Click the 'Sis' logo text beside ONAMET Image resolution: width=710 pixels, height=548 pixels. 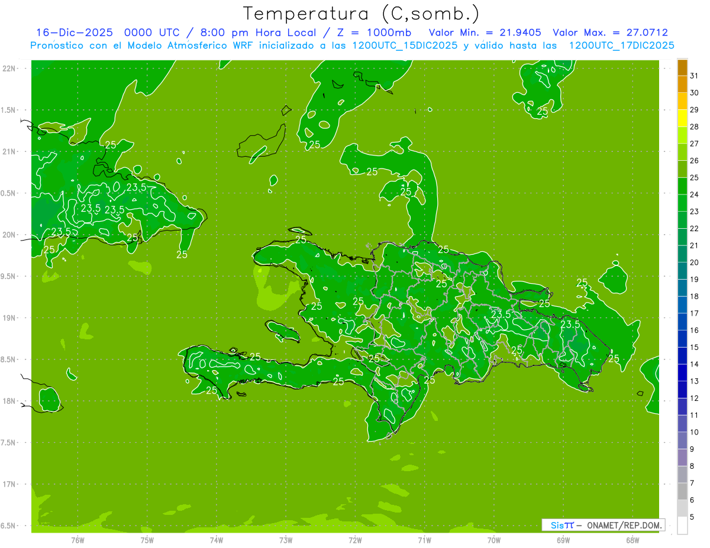click(x=557, y=525)
